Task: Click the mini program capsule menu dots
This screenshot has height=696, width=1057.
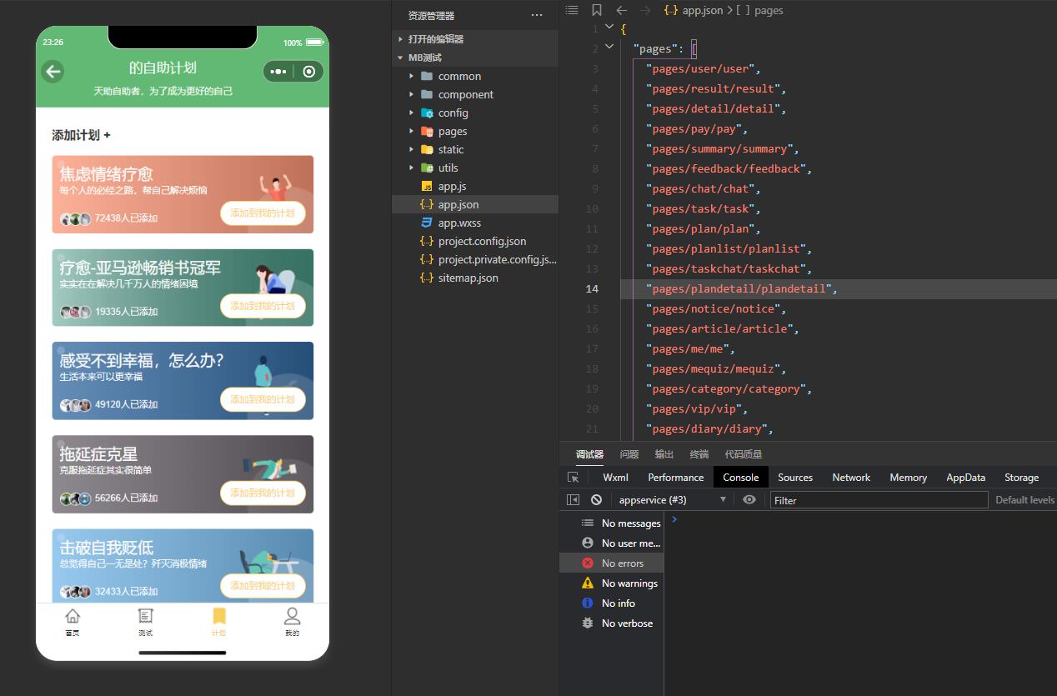Action: pos(278,72)
